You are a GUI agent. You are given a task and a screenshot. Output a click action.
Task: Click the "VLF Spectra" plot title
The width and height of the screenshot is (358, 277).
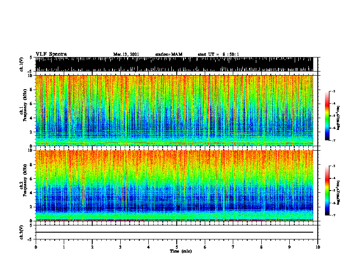click(x=51, y=54)
